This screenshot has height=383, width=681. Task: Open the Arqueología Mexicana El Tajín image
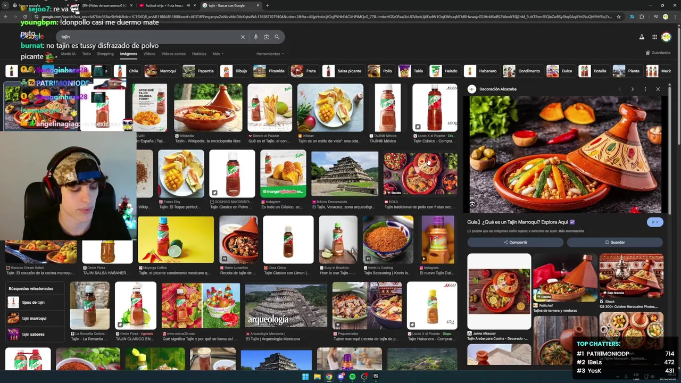pyautogui.click(x=286, y=305)
